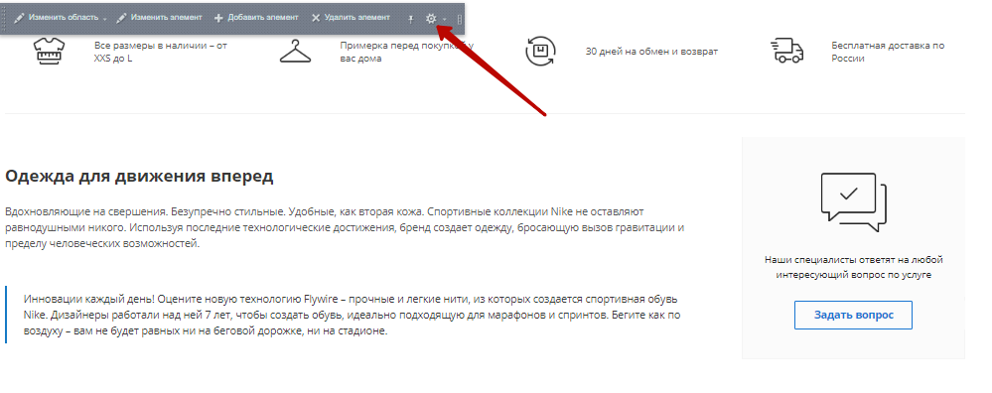Click text '30 дней на обмен и возврат'
This screenshot has height=393, width=992.
651,52
